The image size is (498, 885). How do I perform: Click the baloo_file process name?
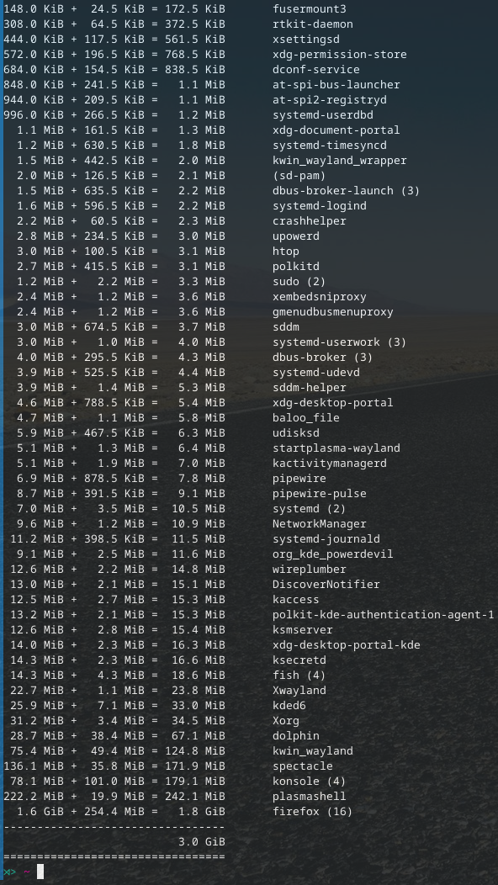[x=306, y=417]
